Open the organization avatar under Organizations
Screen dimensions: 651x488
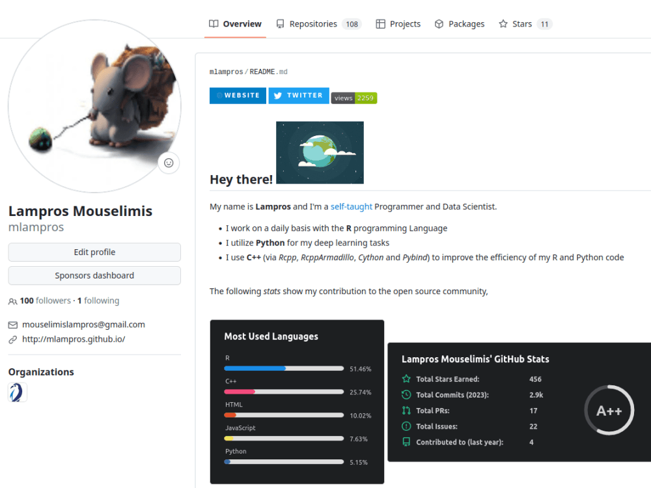pos(17,392)
